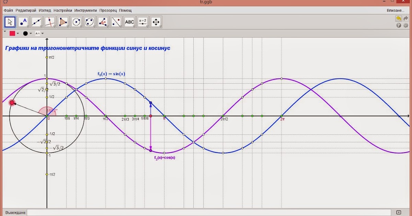The image size is (412, 216).
Task: Select the New Point tool
Action: 23,22
